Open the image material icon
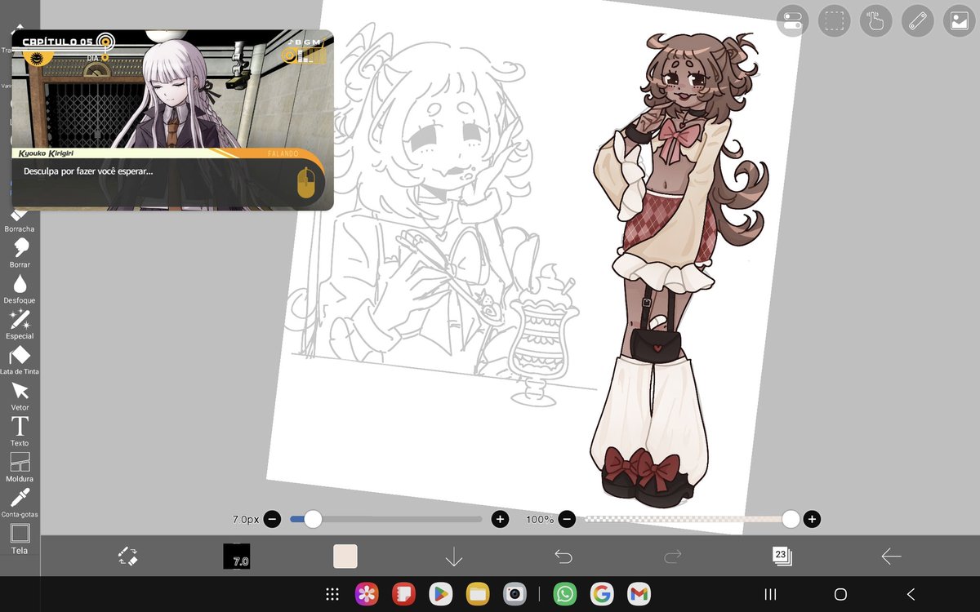 (x=960, y=21)
